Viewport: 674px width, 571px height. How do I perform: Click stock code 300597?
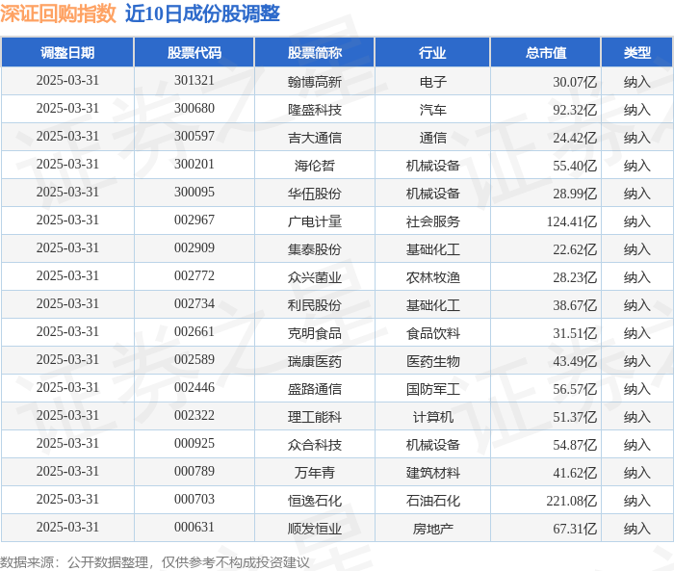click(194, 137)
